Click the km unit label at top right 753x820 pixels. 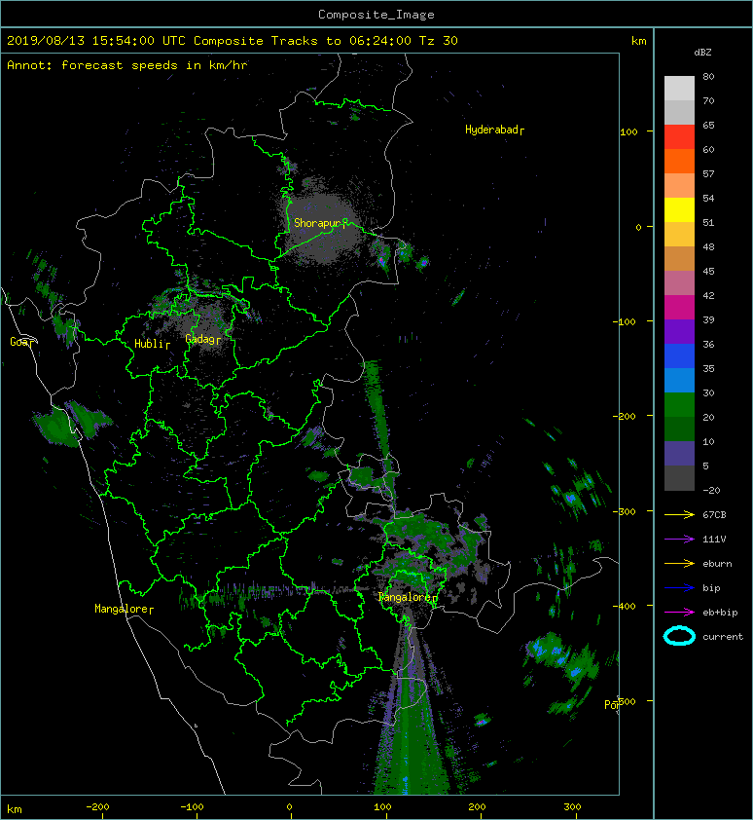click(x=638, y=41)
